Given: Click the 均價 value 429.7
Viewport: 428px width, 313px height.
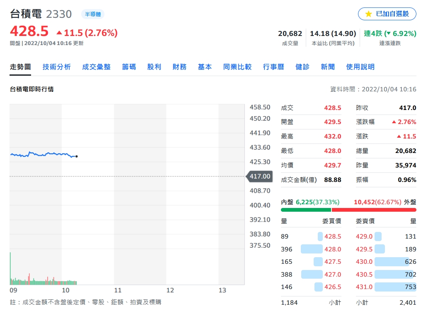Looking at the screenshot, I should click(x=332, y=165).
